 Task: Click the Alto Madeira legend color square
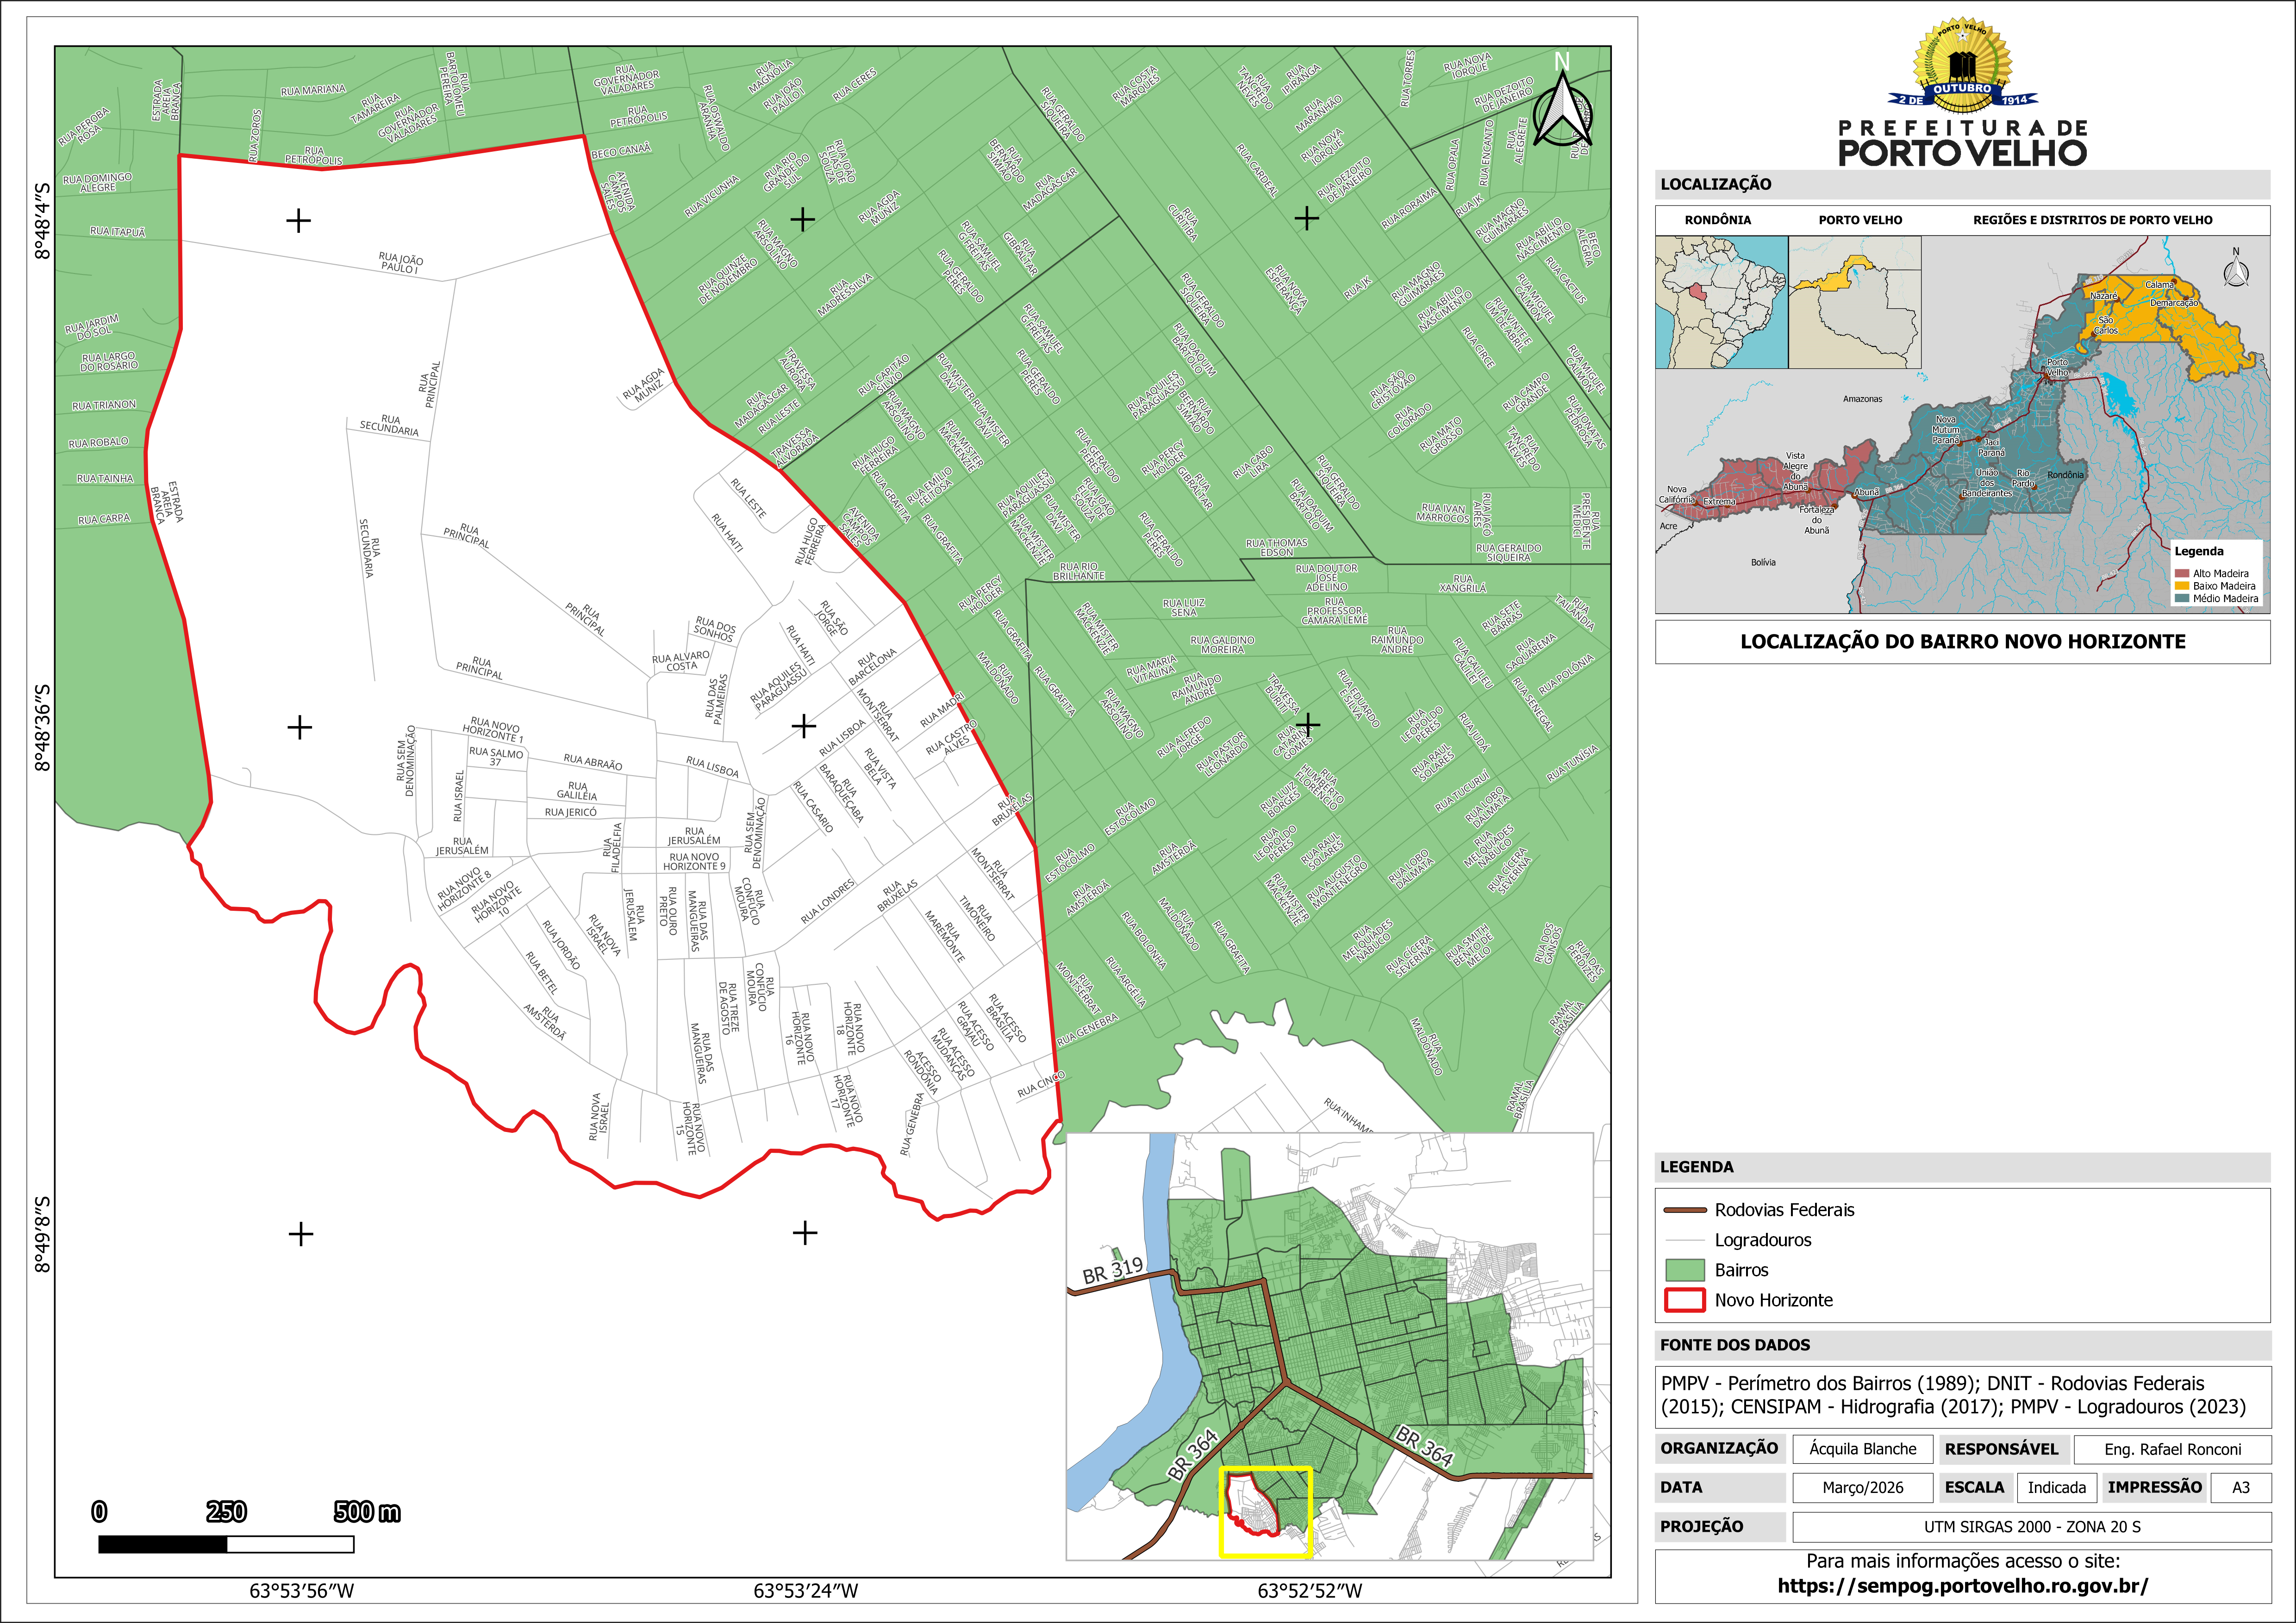pyautogui.click(x=2181, y=574)
